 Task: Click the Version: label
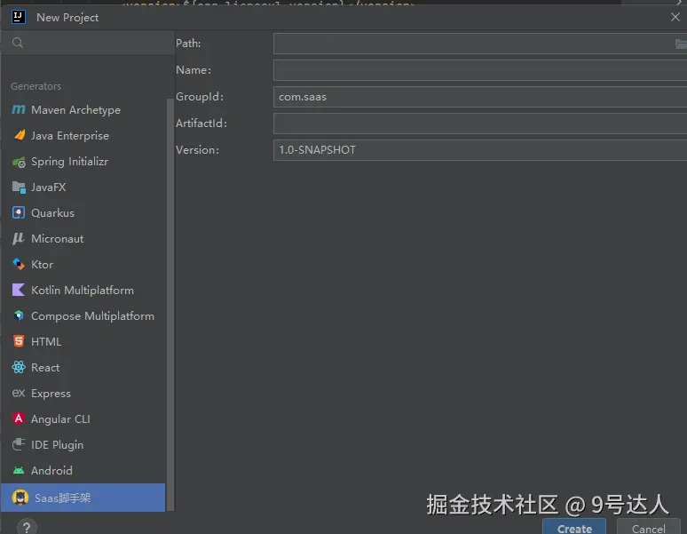click(x=197, y=150)
